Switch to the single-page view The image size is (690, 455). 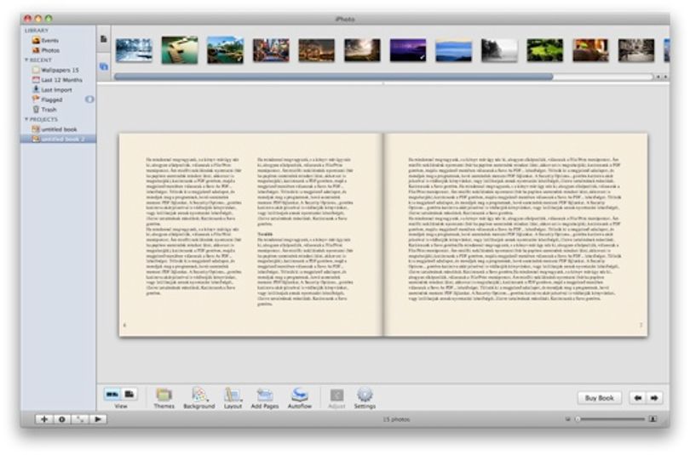tap(129, 394)
